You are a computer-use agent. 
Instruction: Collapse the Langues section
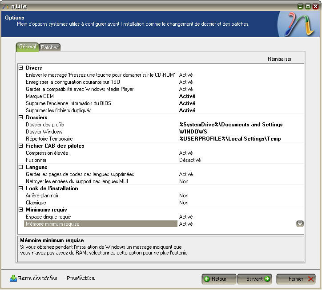click(21, 167)
